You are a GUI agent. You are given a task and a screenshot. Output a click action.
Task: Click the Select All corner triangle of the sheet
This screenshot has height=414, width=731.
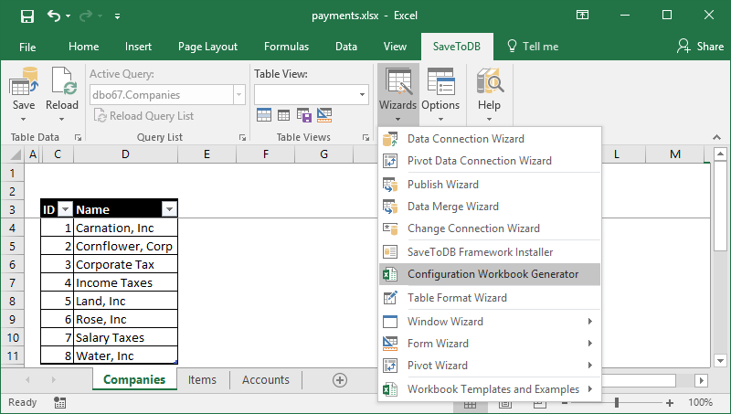pyautogui.click(x=14, y=154)
